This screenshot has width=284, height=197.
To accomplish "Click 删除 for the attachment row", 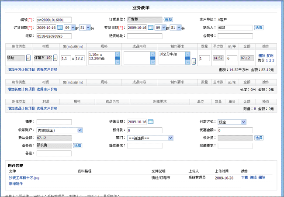I will tap(262, 177).
